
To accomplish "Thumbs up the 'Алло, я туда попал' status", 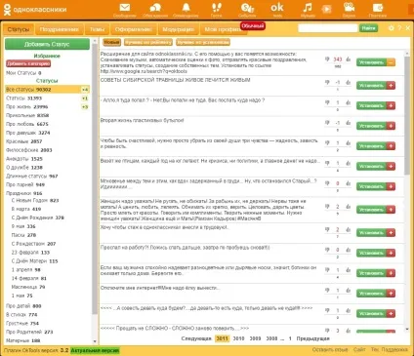I will click(349, 102).
